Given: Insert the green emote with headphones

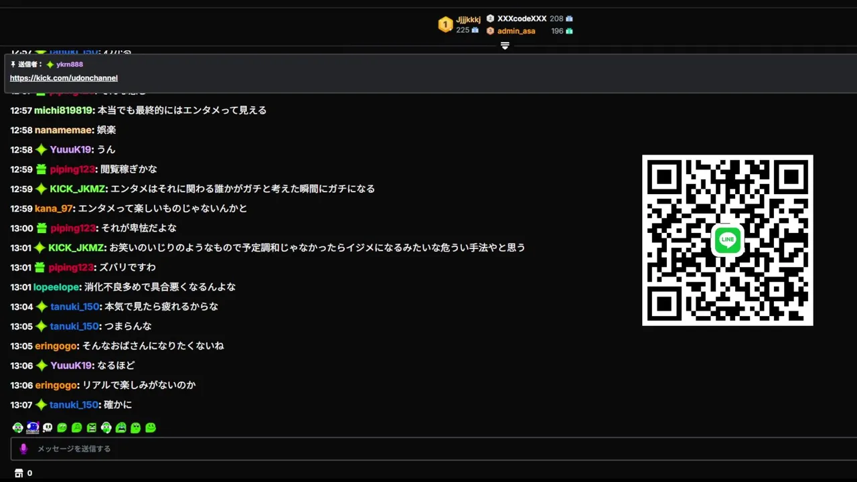Looking at the screenshot, I should coord(106,427).
